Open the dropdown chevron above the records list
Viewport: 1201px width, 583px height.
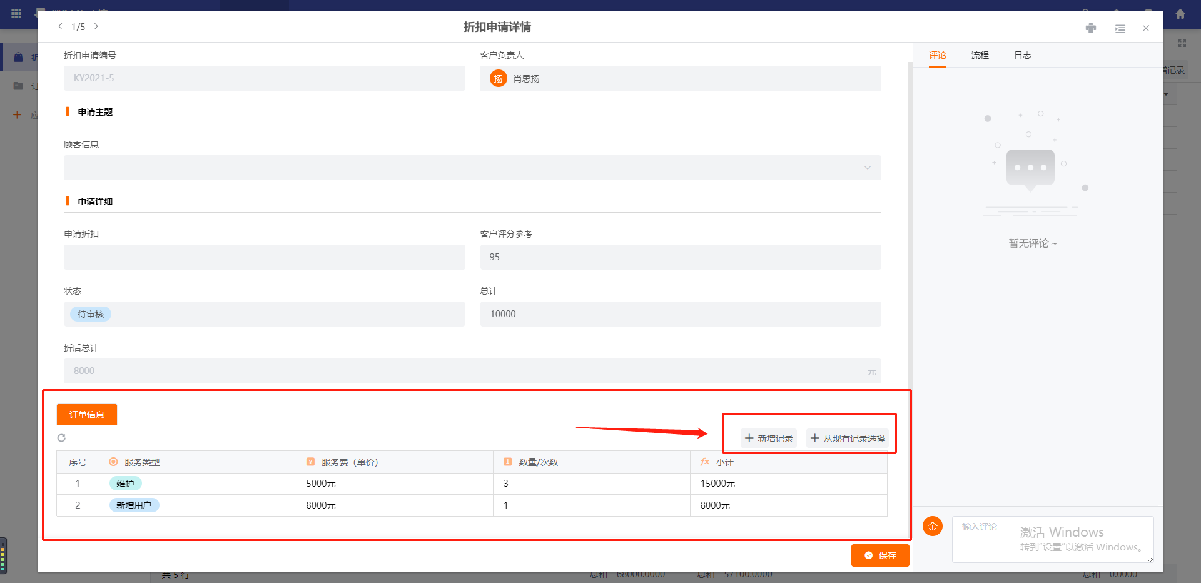1165,94
